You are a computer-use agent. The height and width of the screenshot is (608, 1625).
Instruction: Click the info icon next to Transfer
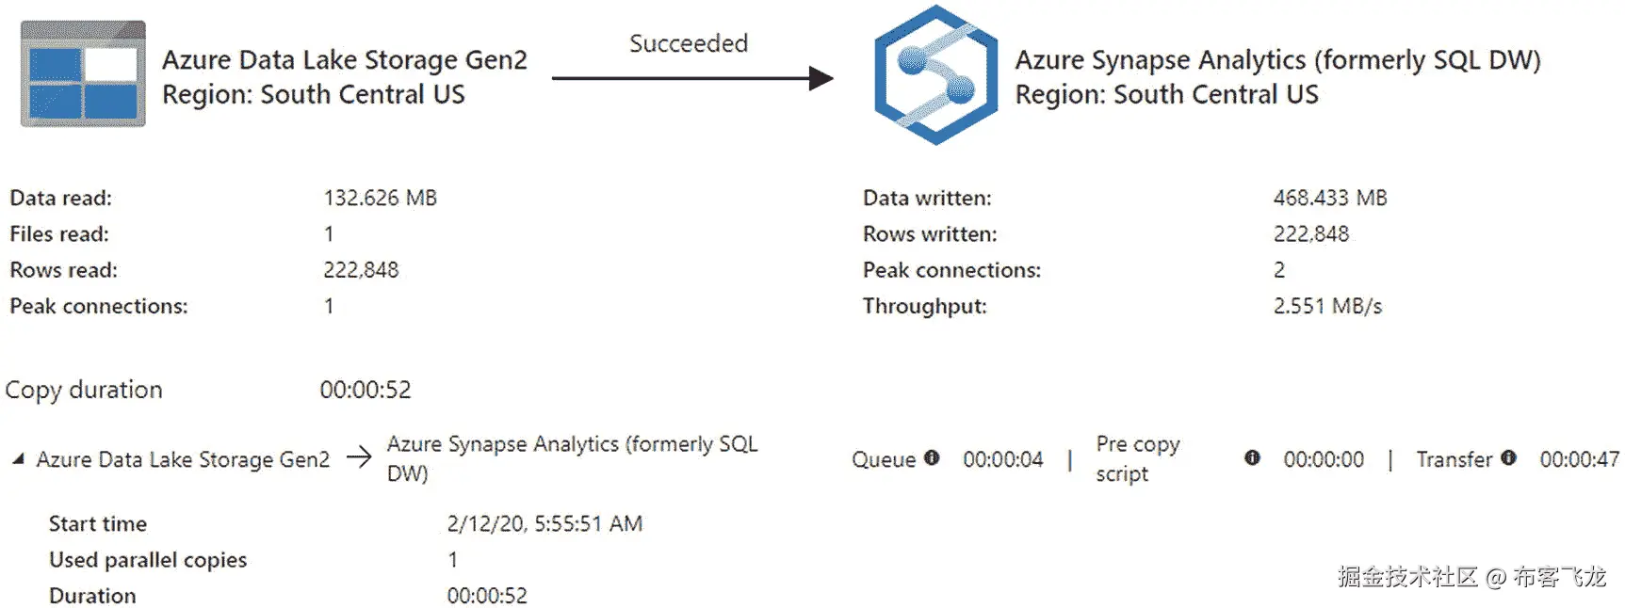[x=1508, y=457]
